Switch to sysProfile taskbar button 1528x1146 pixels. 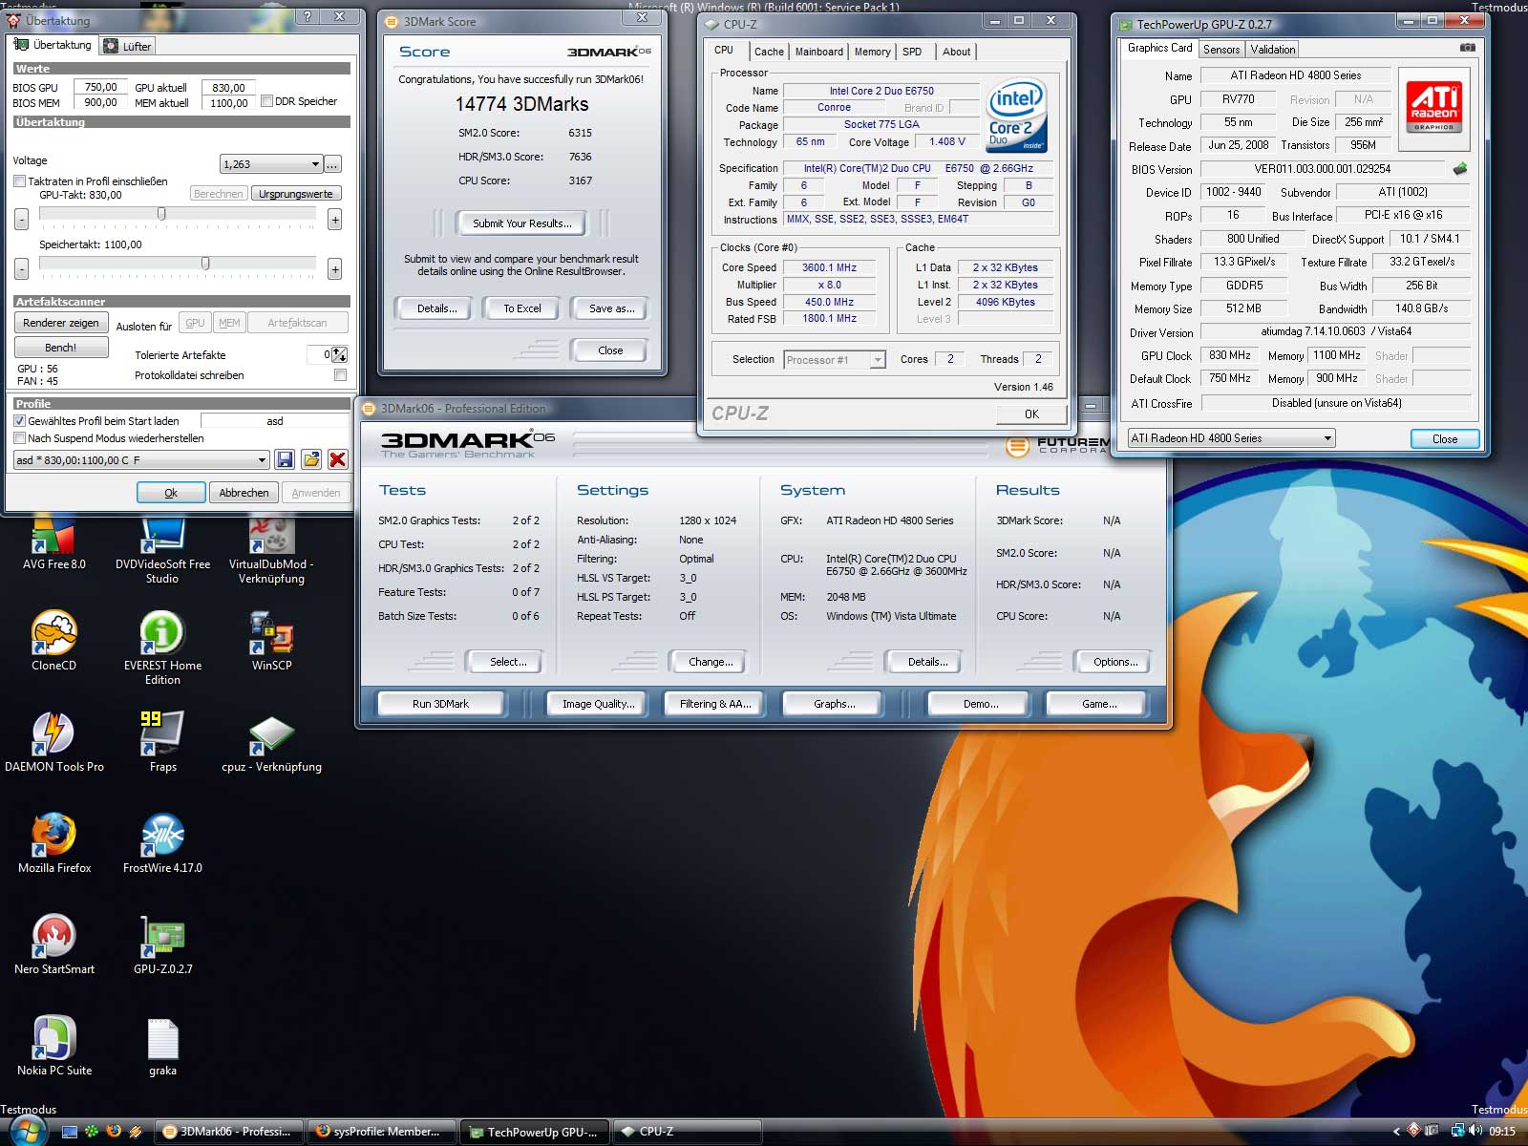(x=384, y=1132)
